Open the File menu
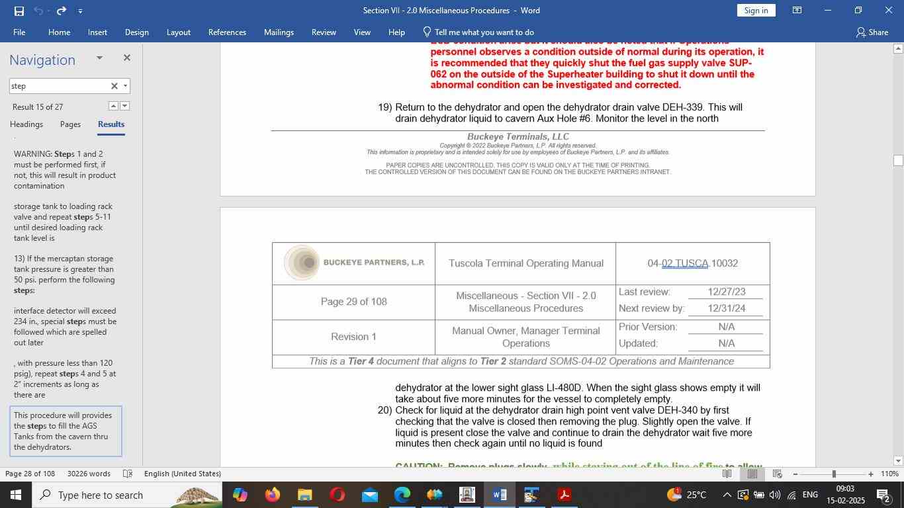 tap(19, 32)
